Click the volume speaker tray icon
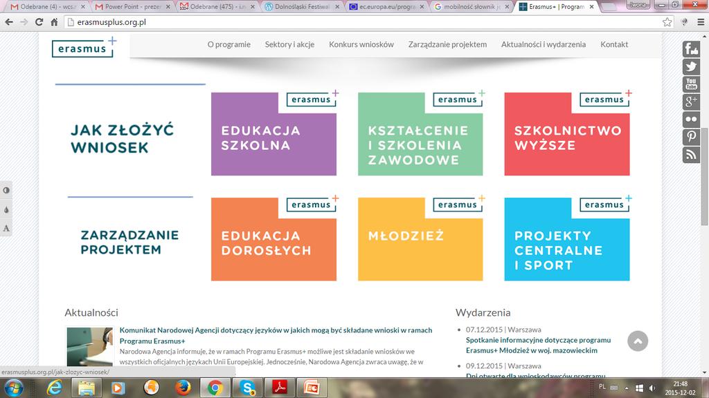 pos(652,388)
